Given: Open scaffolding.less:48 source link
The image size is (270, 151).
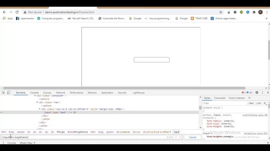Looking at the screenshot, I should coord(255,115).
